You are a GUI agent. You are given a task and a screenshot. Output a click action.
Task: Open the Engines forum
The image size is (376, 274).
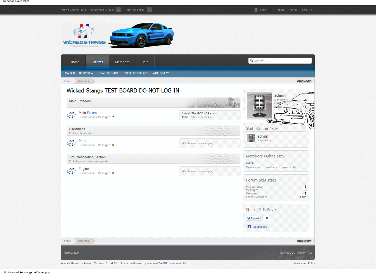[85, 169]
